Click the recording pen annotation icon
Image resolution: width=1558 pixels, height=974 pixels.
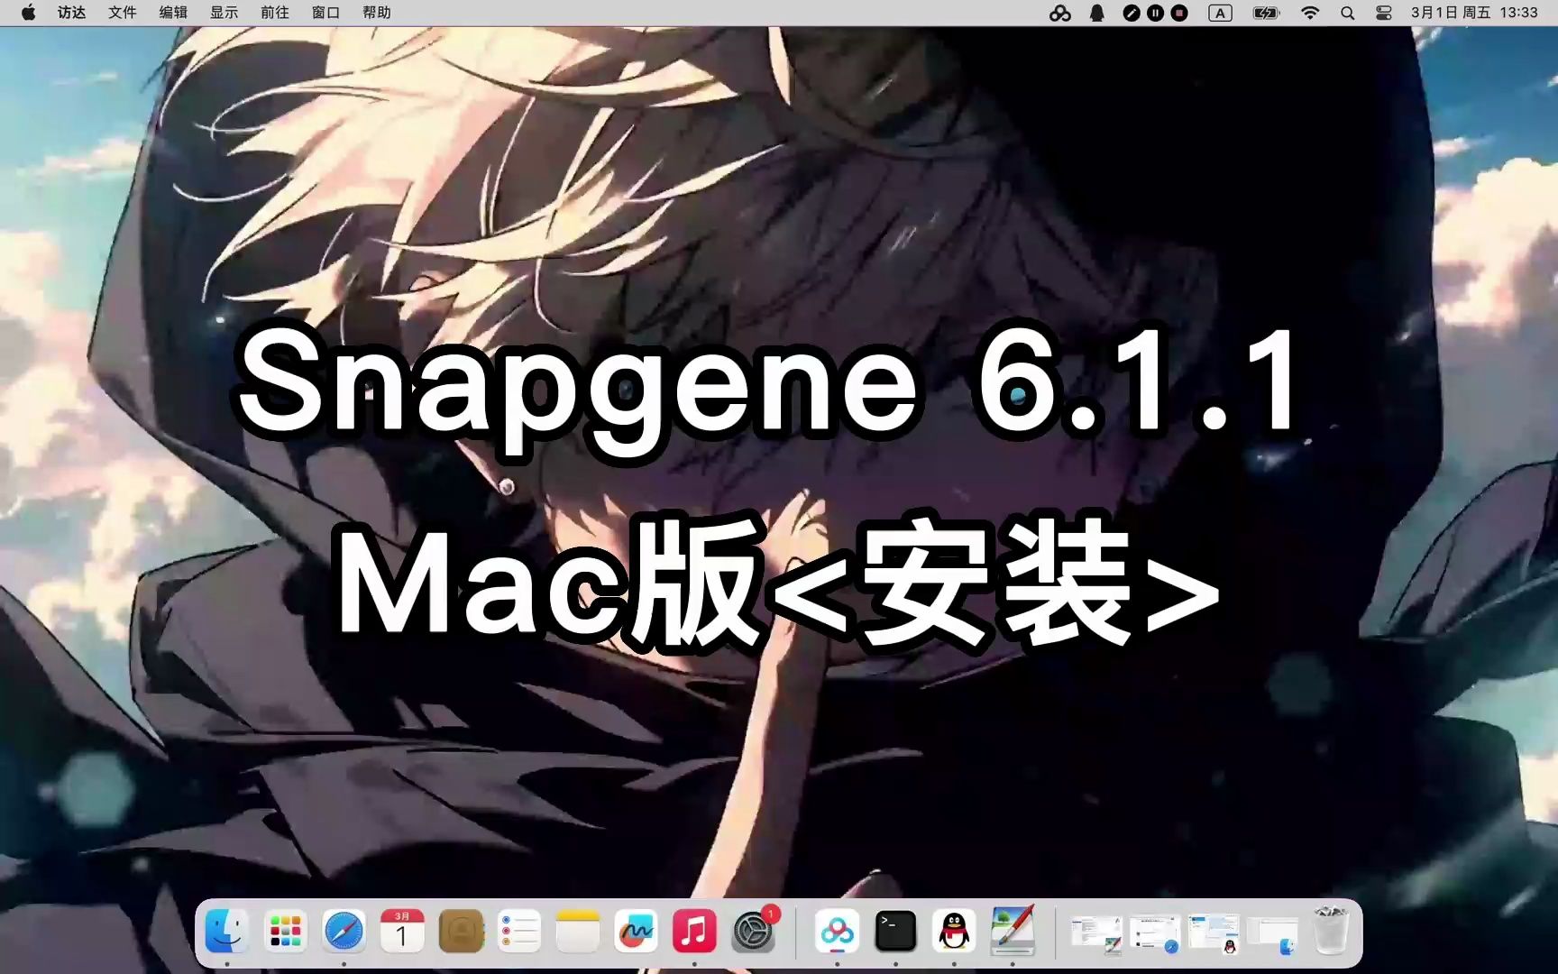click(x=1131, y=13)
